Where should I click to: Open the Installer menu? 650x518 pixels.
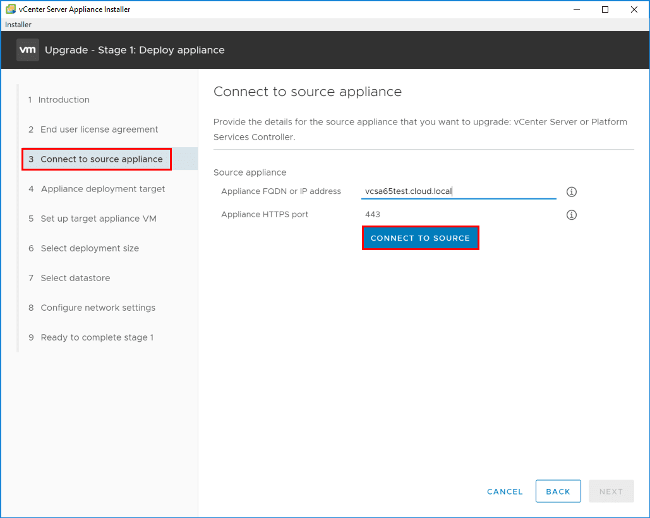click(x=18, y=25)
